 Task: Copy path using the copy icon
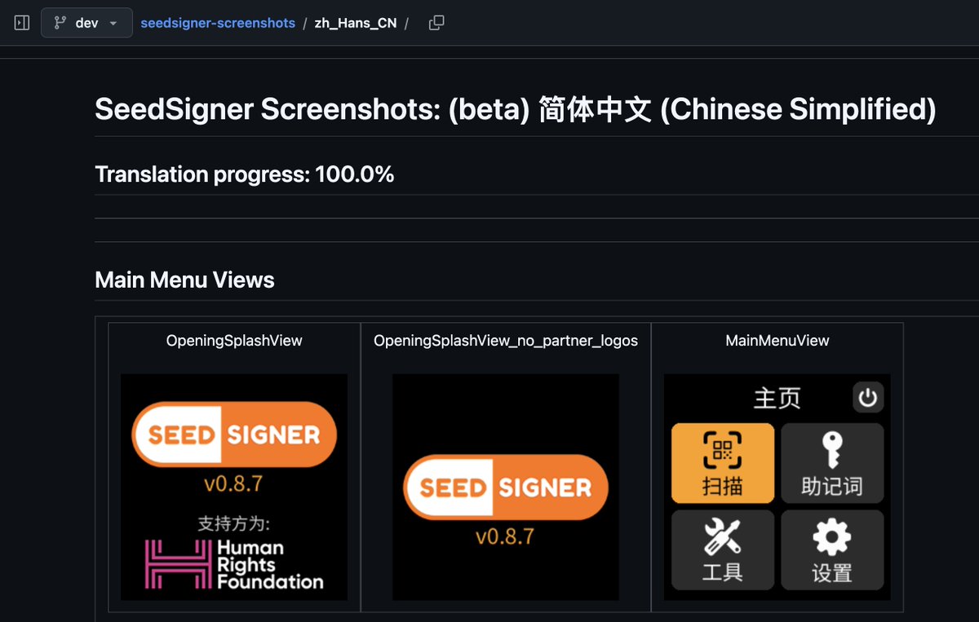pyautogui.click(x=436, y=23)
